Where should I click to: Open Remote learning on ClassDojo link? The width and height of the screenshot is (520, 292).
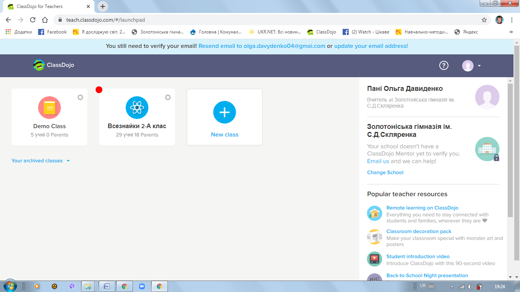422,208
